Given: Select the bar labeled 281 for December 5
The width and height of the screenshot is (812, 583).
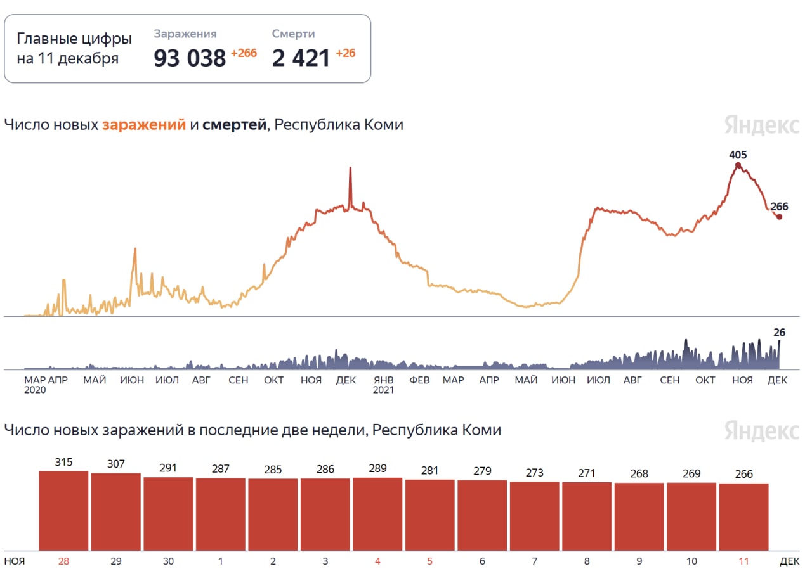Looking at the screenshot, I should pos(430,515).
